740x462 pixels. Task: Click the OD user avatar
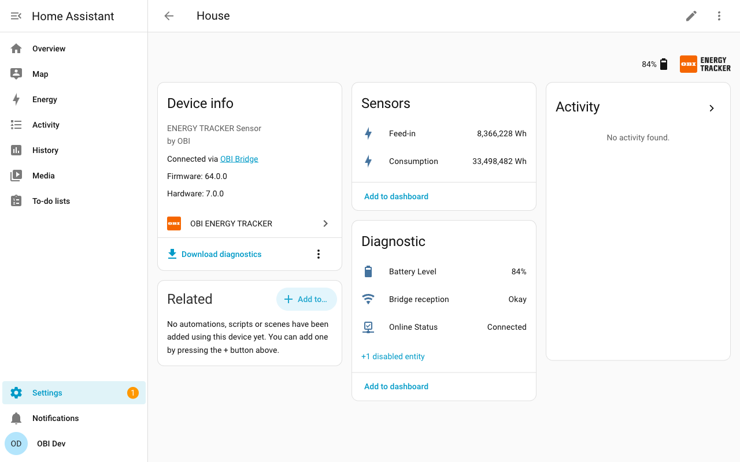click(x=16, y=444)
